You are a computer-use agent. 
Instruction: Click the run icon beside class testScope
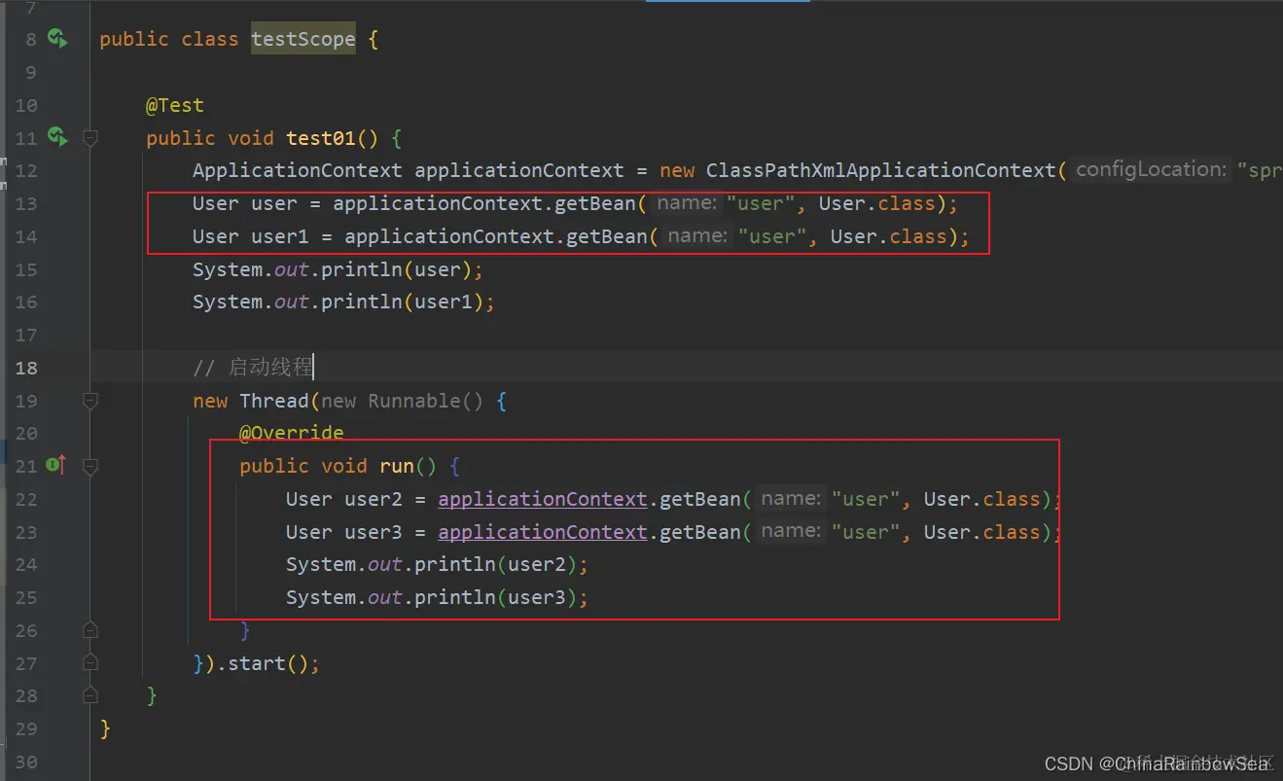(57, 39)
